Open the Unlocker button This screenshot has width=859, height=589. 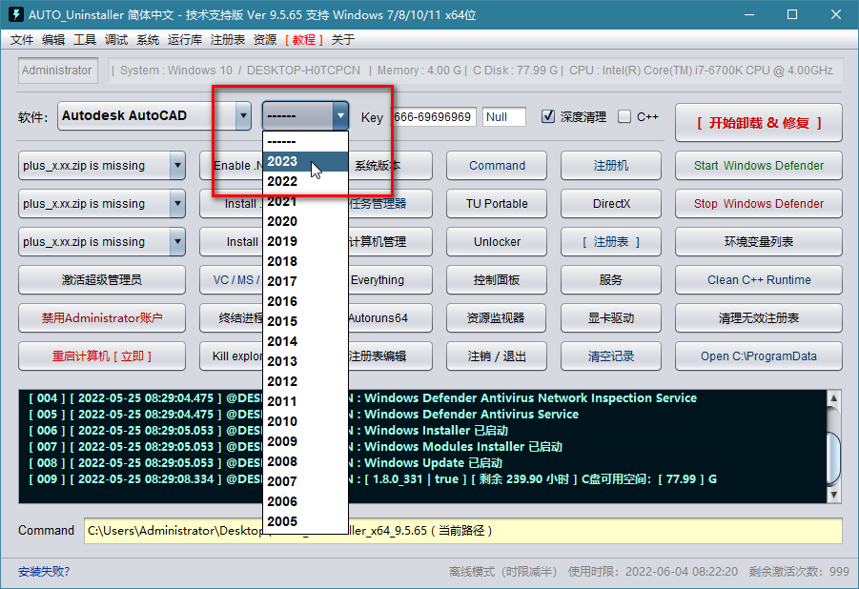point(497,242)
